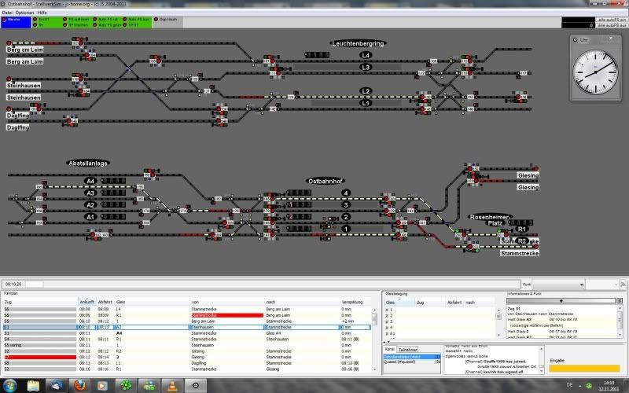This screenshot has height=393, width=629.
Task: Click the Ostbahnhof track 4 label
Action: point(345,193)
